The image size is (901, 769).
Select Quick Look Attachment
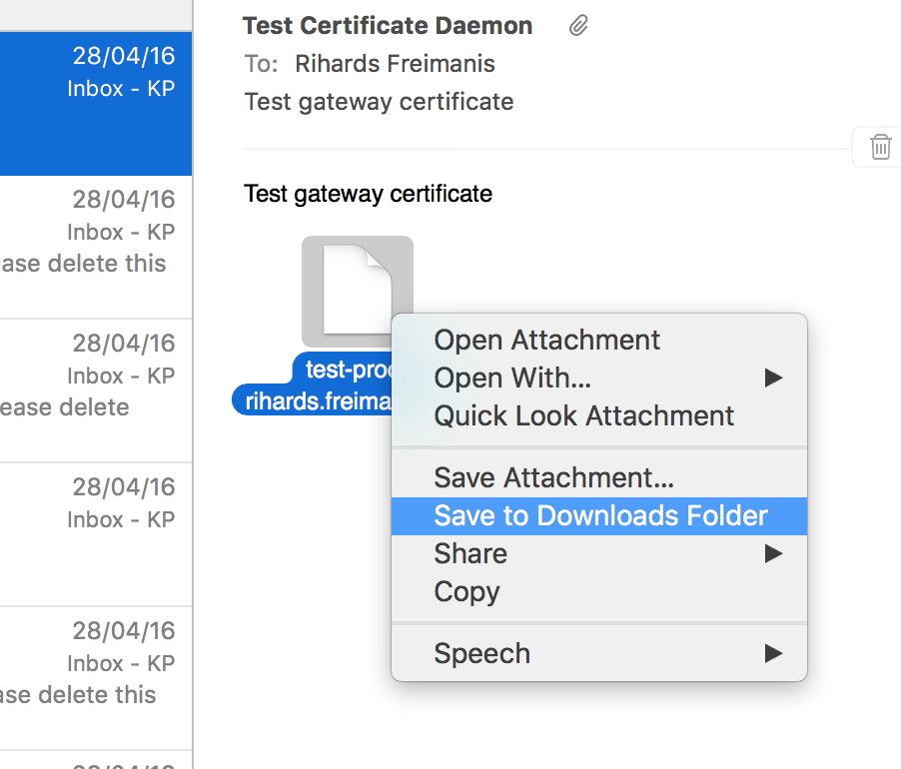[x=583, y=416]
